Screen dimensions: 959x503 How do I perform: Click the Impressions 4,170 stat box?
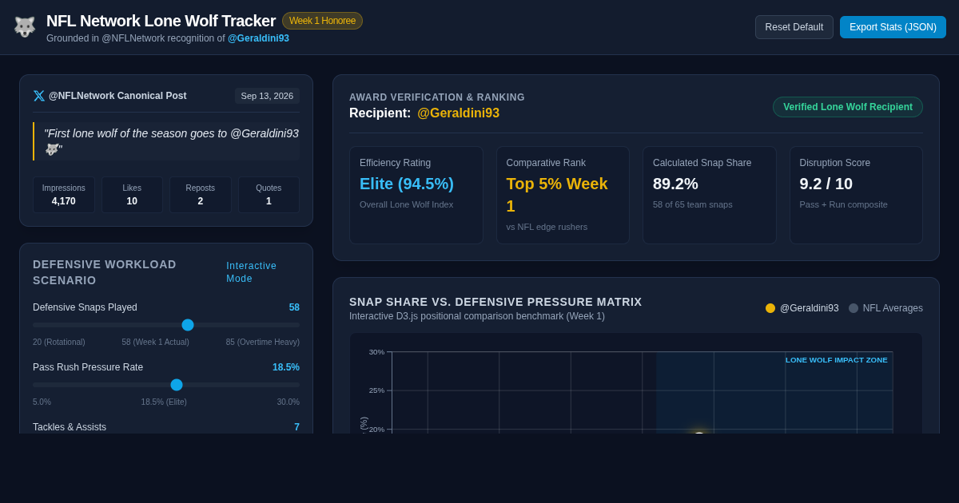[x=64, y=195]
